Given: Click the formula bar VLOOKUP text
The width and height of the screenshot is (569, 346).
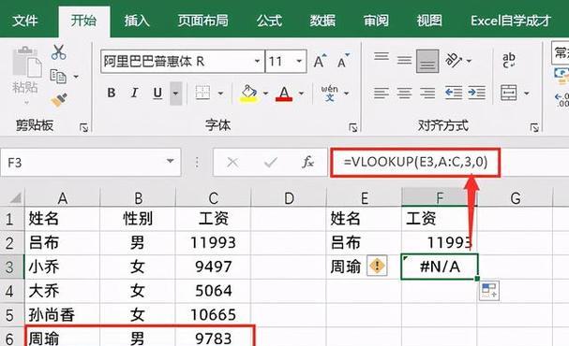Looking at the screenshot, I should pos(415,162).
